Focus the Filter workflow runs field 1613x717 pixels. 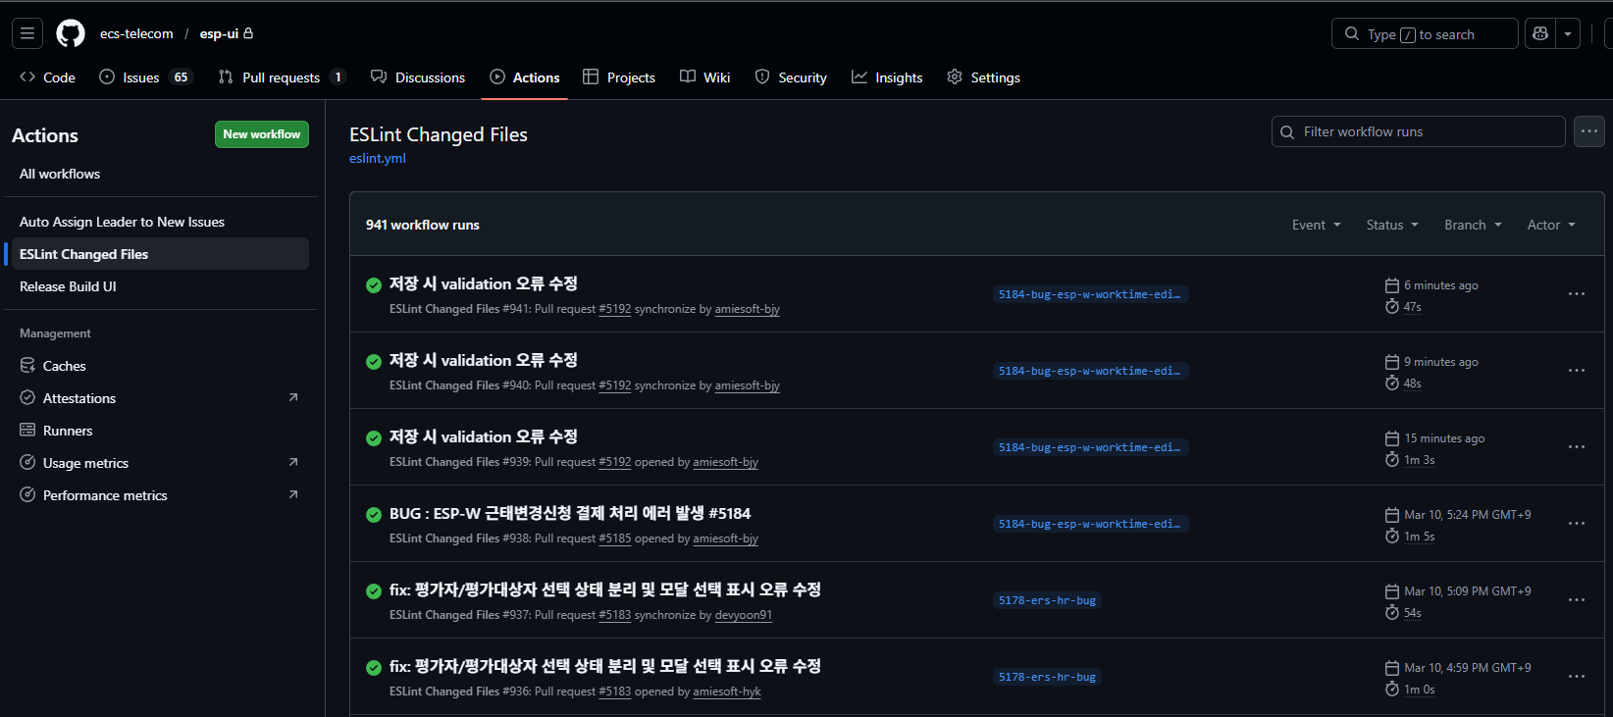click(x=1418, y=131)
